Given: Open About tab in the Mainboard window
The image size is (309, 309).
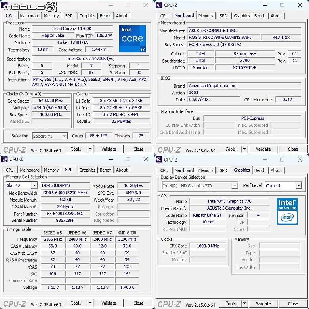Looking at the screenshot, I should pos(276,16).
